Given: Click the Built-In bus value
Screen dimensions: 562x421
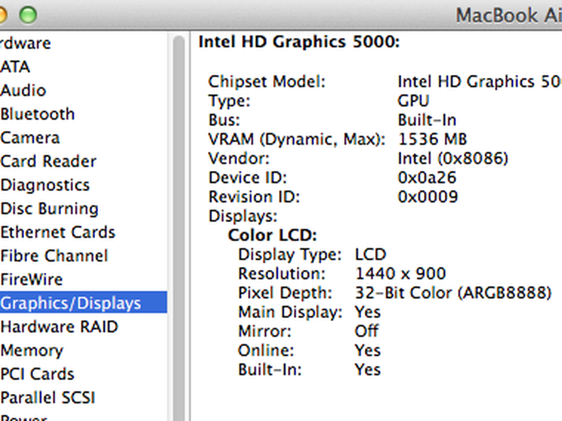Looking at the screenshot, I should [427, 120].
